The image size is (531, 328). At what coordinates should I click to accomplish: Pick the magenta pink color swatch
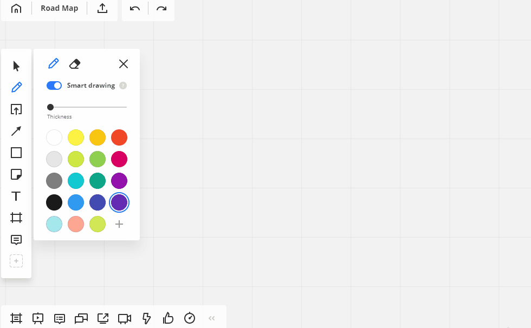click(119, 159)
